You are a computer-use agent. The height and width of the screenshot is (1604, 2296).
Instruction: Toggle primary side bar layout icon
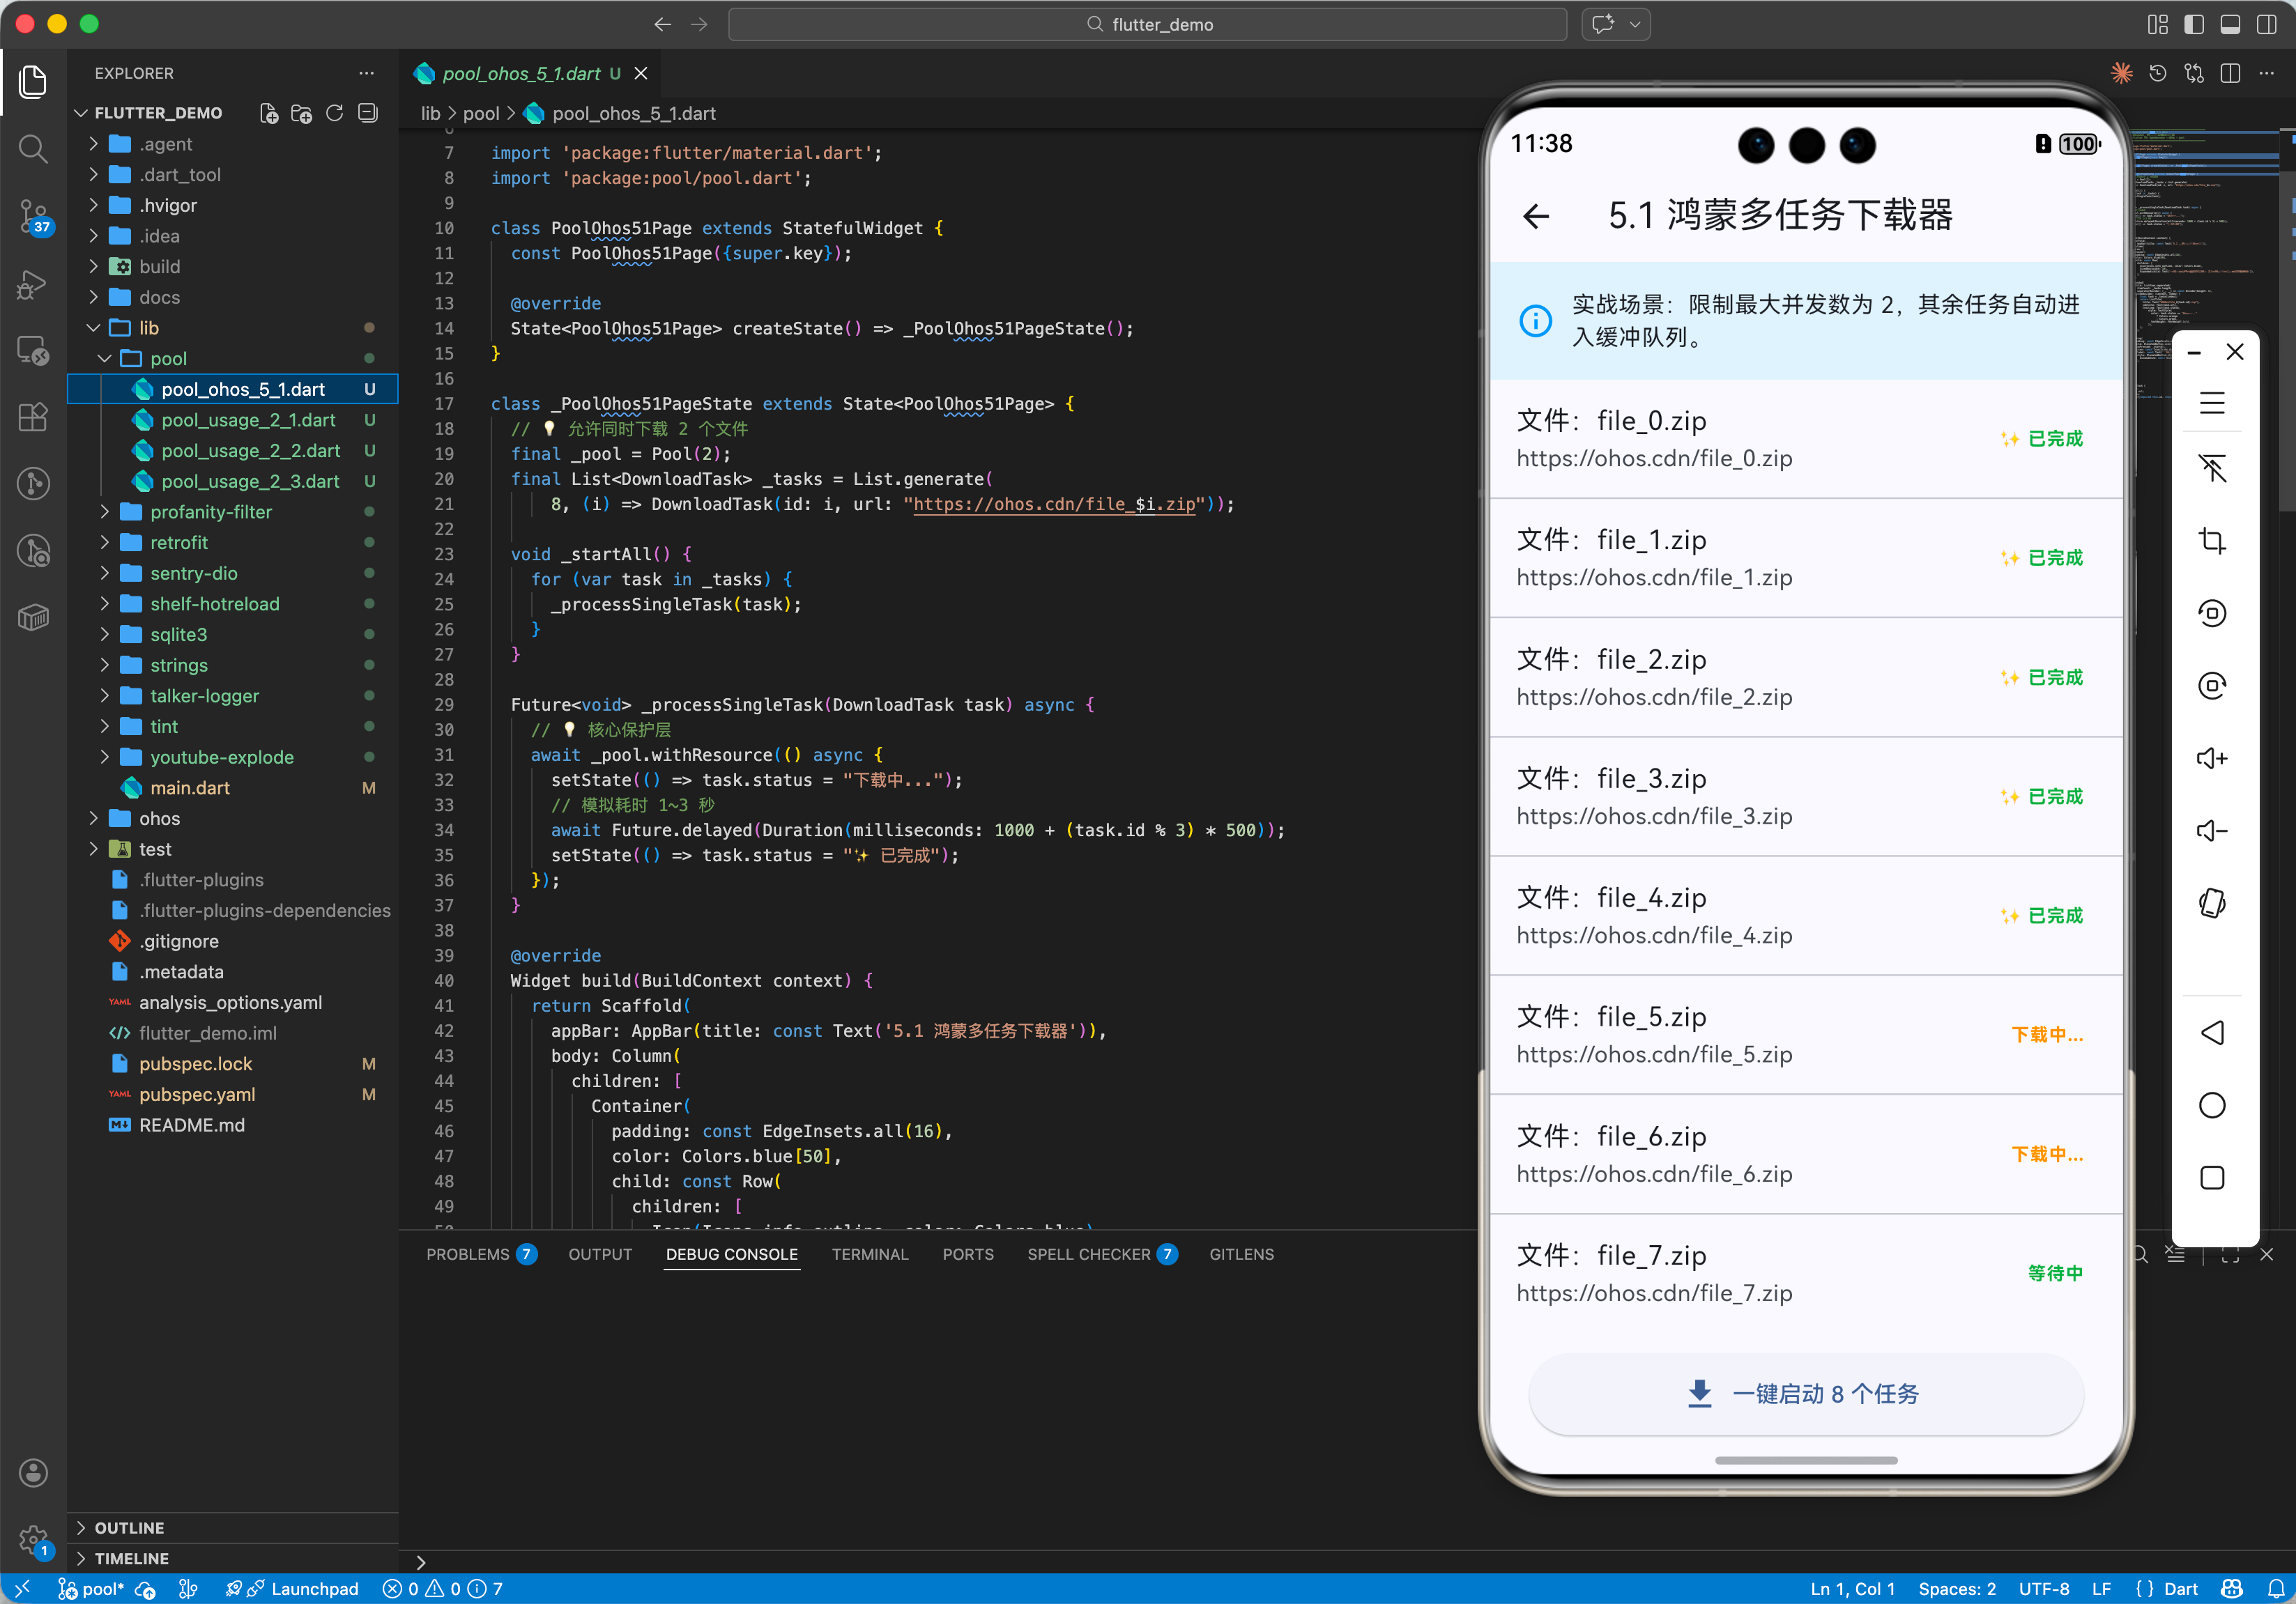2193,24
